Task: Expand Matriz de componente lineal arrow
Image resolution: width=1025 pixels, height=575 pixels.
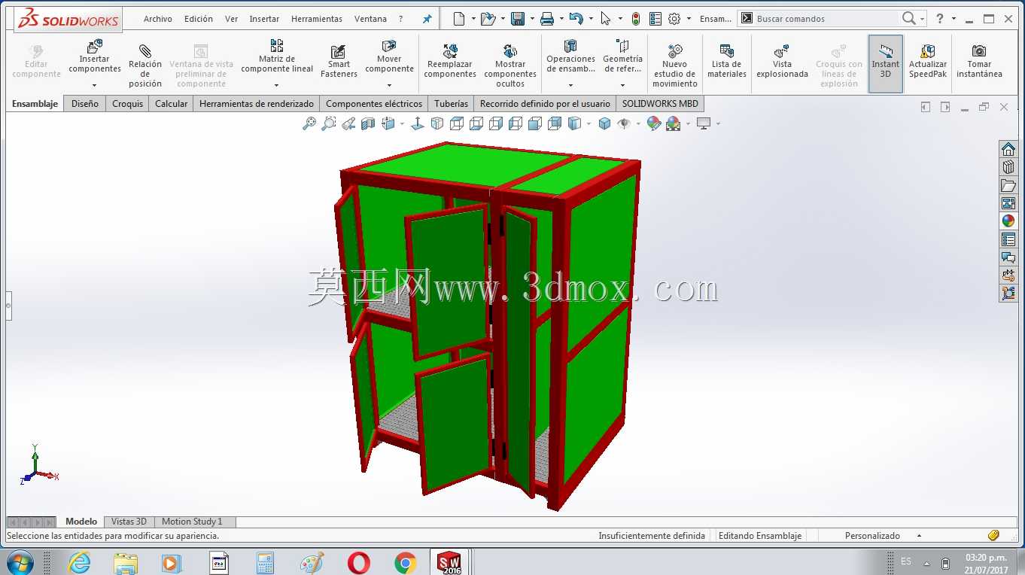Action: 277,85
